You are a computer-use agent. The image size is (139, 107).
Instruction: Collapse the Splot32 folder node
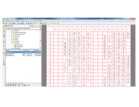pos(12,43)
